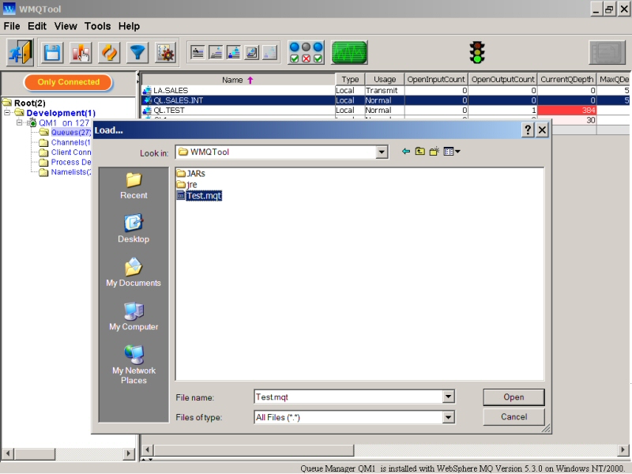Click the table horizontal scrollbar thumb
The image size is (632, 474).
coord(254,450)
